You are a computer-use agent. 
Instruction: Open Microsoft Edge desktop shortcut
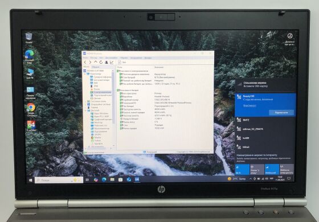(29, 57)
